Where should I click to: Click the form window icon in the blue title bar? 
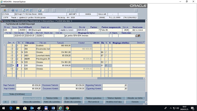(2, 21)
